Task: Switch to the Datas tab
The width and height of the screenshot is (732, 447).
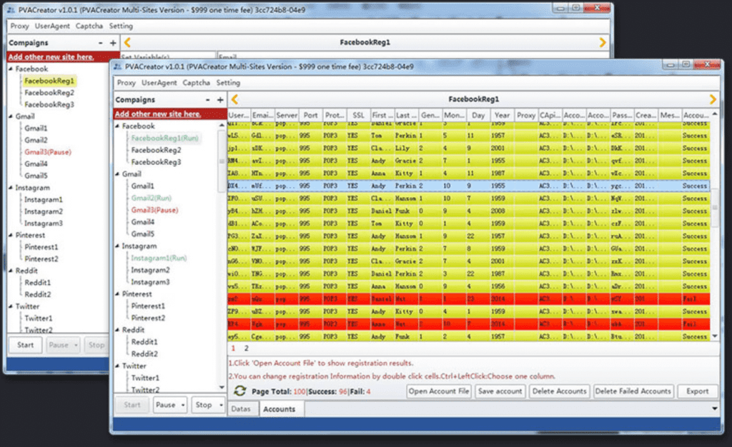Action: (241, 408)
